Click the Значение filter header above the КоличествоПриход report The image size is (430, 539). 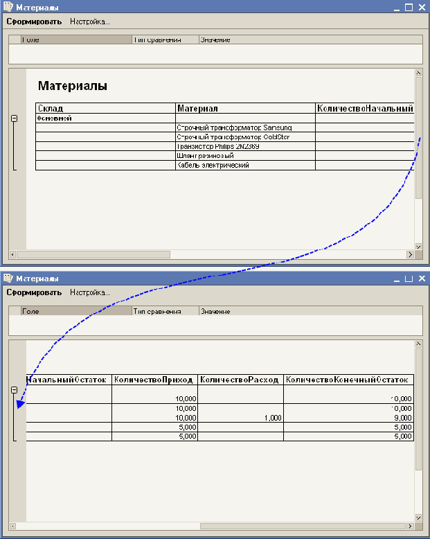point(215,312)
